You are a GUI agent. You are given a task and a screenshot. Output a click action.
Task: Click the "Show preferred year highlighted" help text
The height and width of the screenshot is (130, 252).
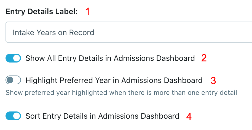click(x=121, y=92)
